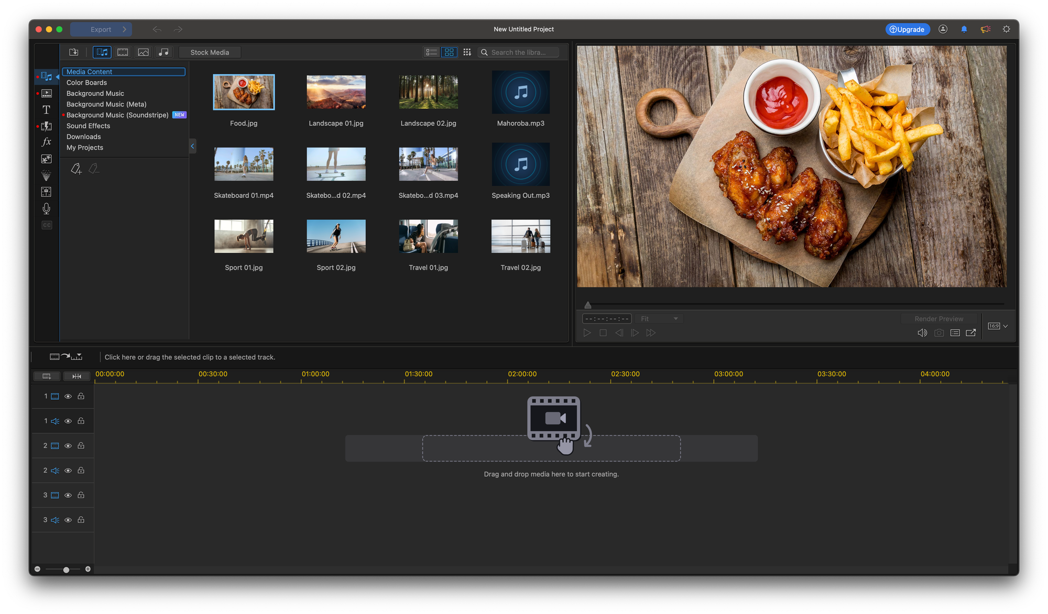Click the notification bell icon
1048x614 pixels.
(964, 29)
